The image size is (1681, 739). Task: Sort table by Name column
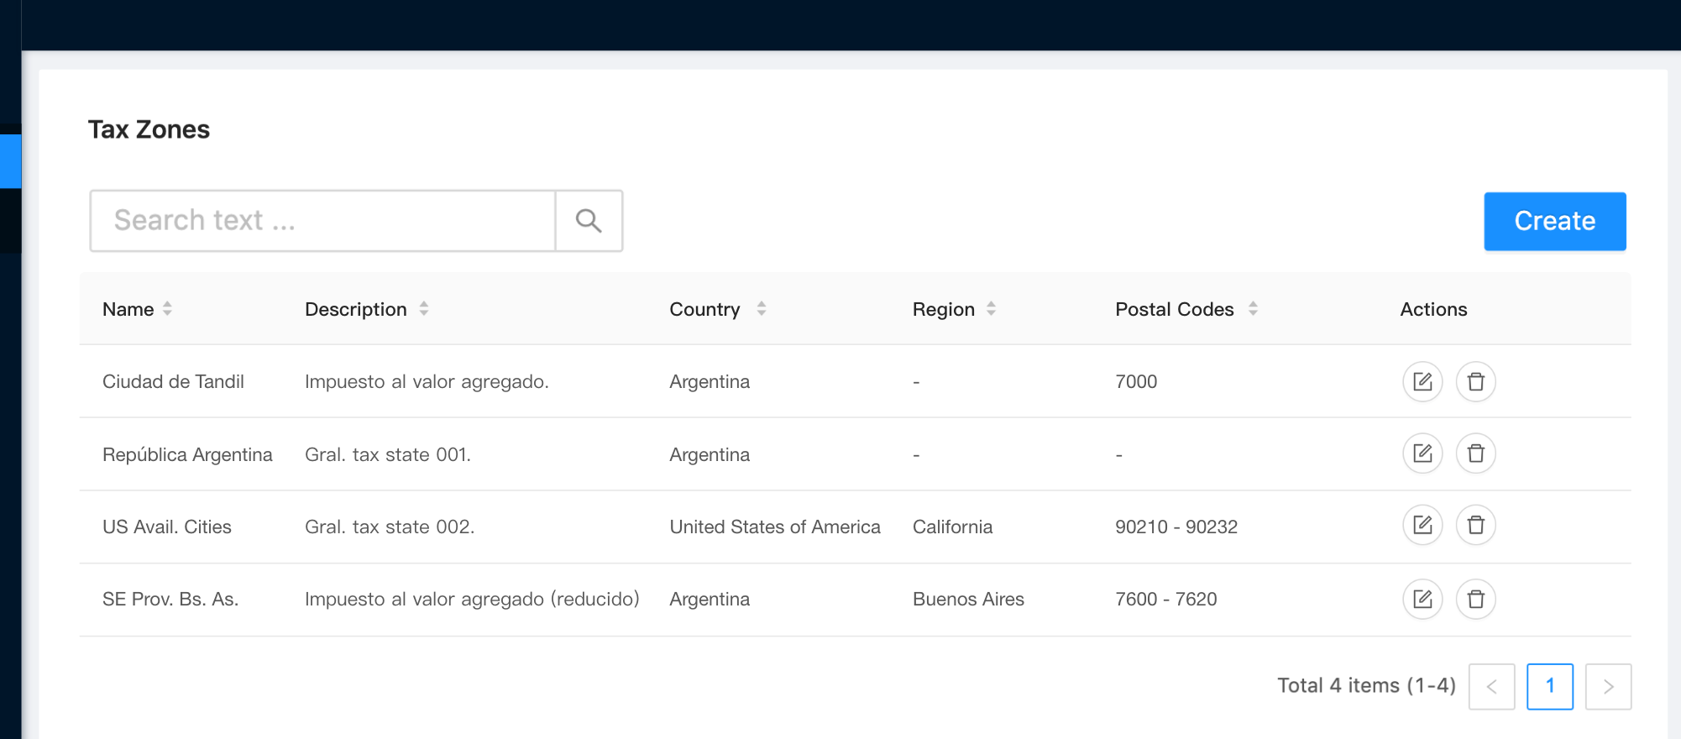[x=167, y=309]
